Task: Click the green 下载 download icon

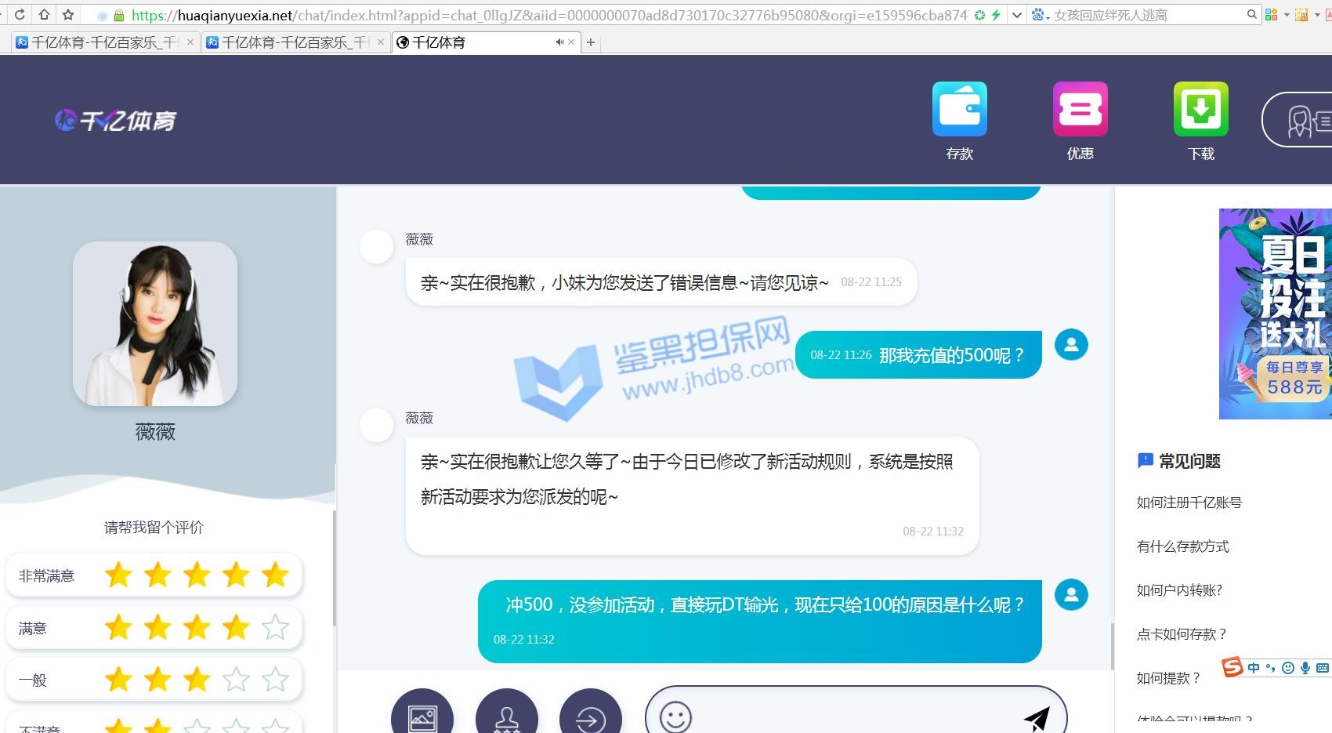Action: [x=1200, y=110]
